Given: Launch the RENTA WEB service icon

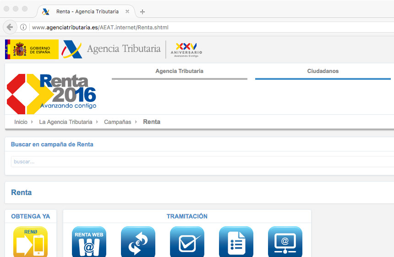Looking at the screenshot, I should point(89,242).
